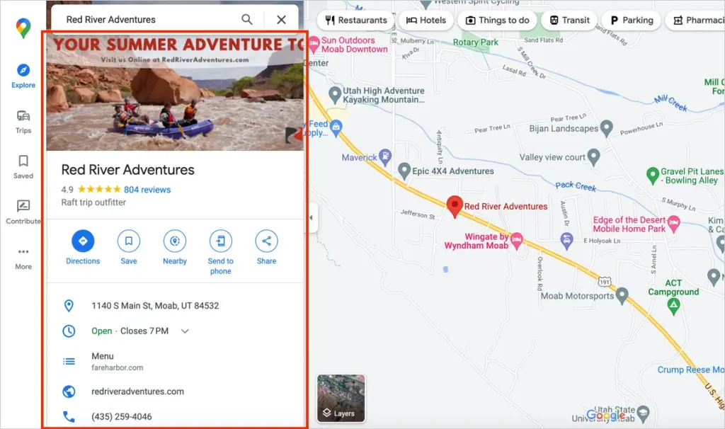Click the clock icon beside hours

point(69,331)
